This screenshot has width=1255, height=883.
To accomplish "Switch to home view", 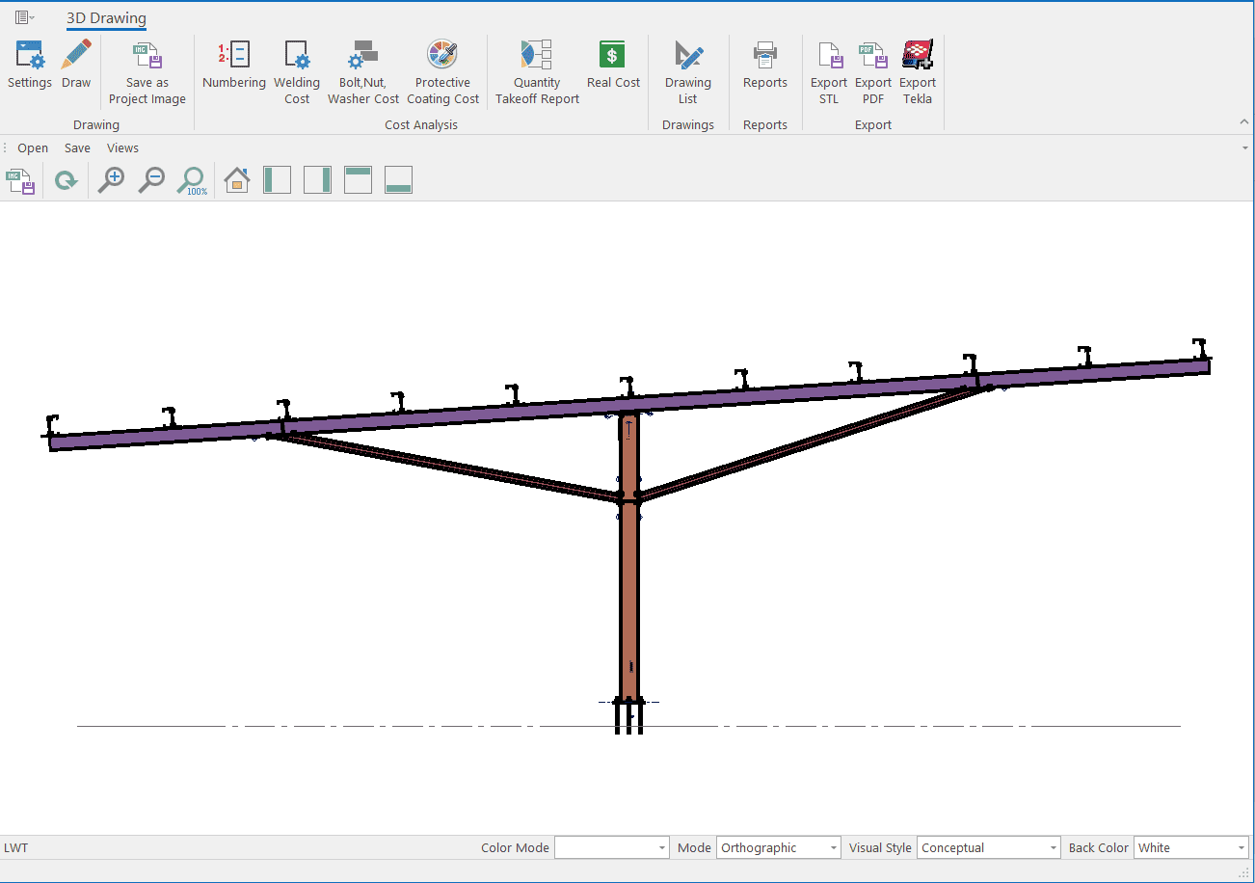I will point(237,180).
